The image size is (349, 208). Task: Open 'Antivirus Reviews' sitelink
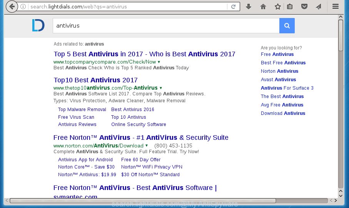77,124
